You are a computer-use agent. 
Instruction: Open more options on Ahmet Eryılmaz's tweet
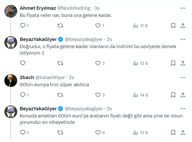coord(183,8)
